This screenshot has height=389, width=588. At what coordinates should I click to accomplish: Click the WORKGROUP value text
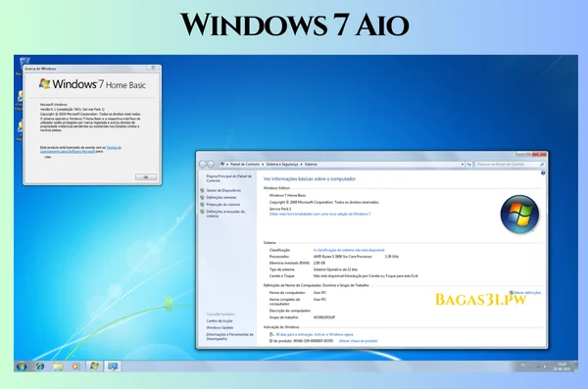pyautogui.click(x=324, y=317)
